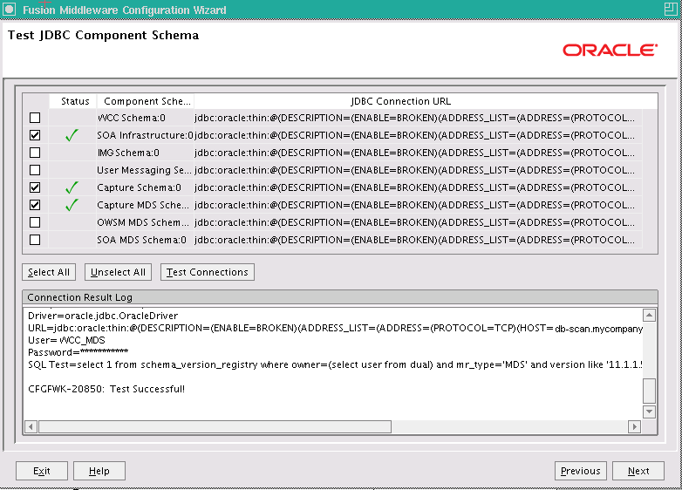This screenshot has height=490, width=682.
Task: Go back with the Previous button
Action: point(581,471)
